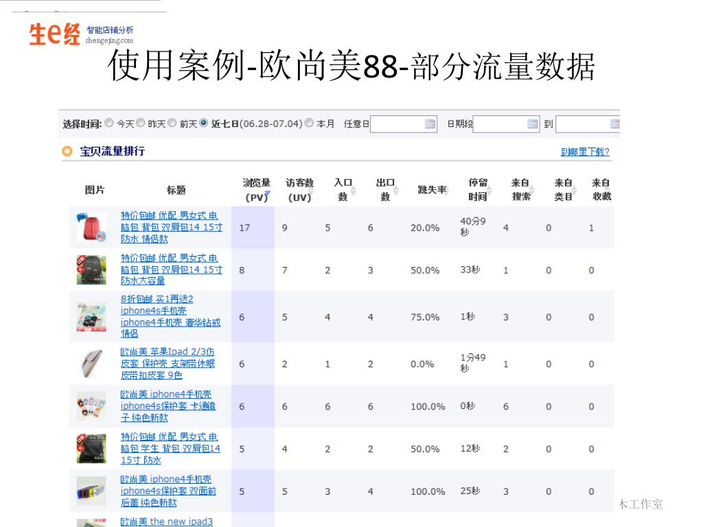
Task: Click PV value 17 in first row
Action: 244,228
